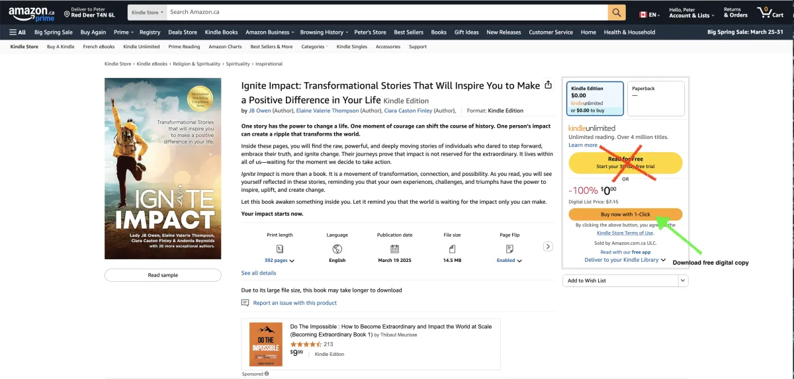Image resolution: width=794 pixels, height=379 pixels.
Task: Click Religion & Spirituality breadcrumb
Action: (197, 64)
